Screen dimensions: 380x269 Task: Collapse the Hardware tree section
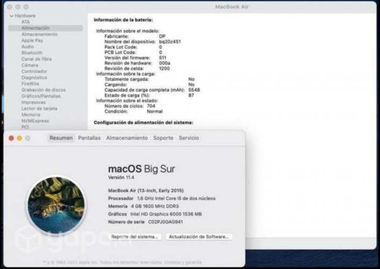click(x=11, y=16)
